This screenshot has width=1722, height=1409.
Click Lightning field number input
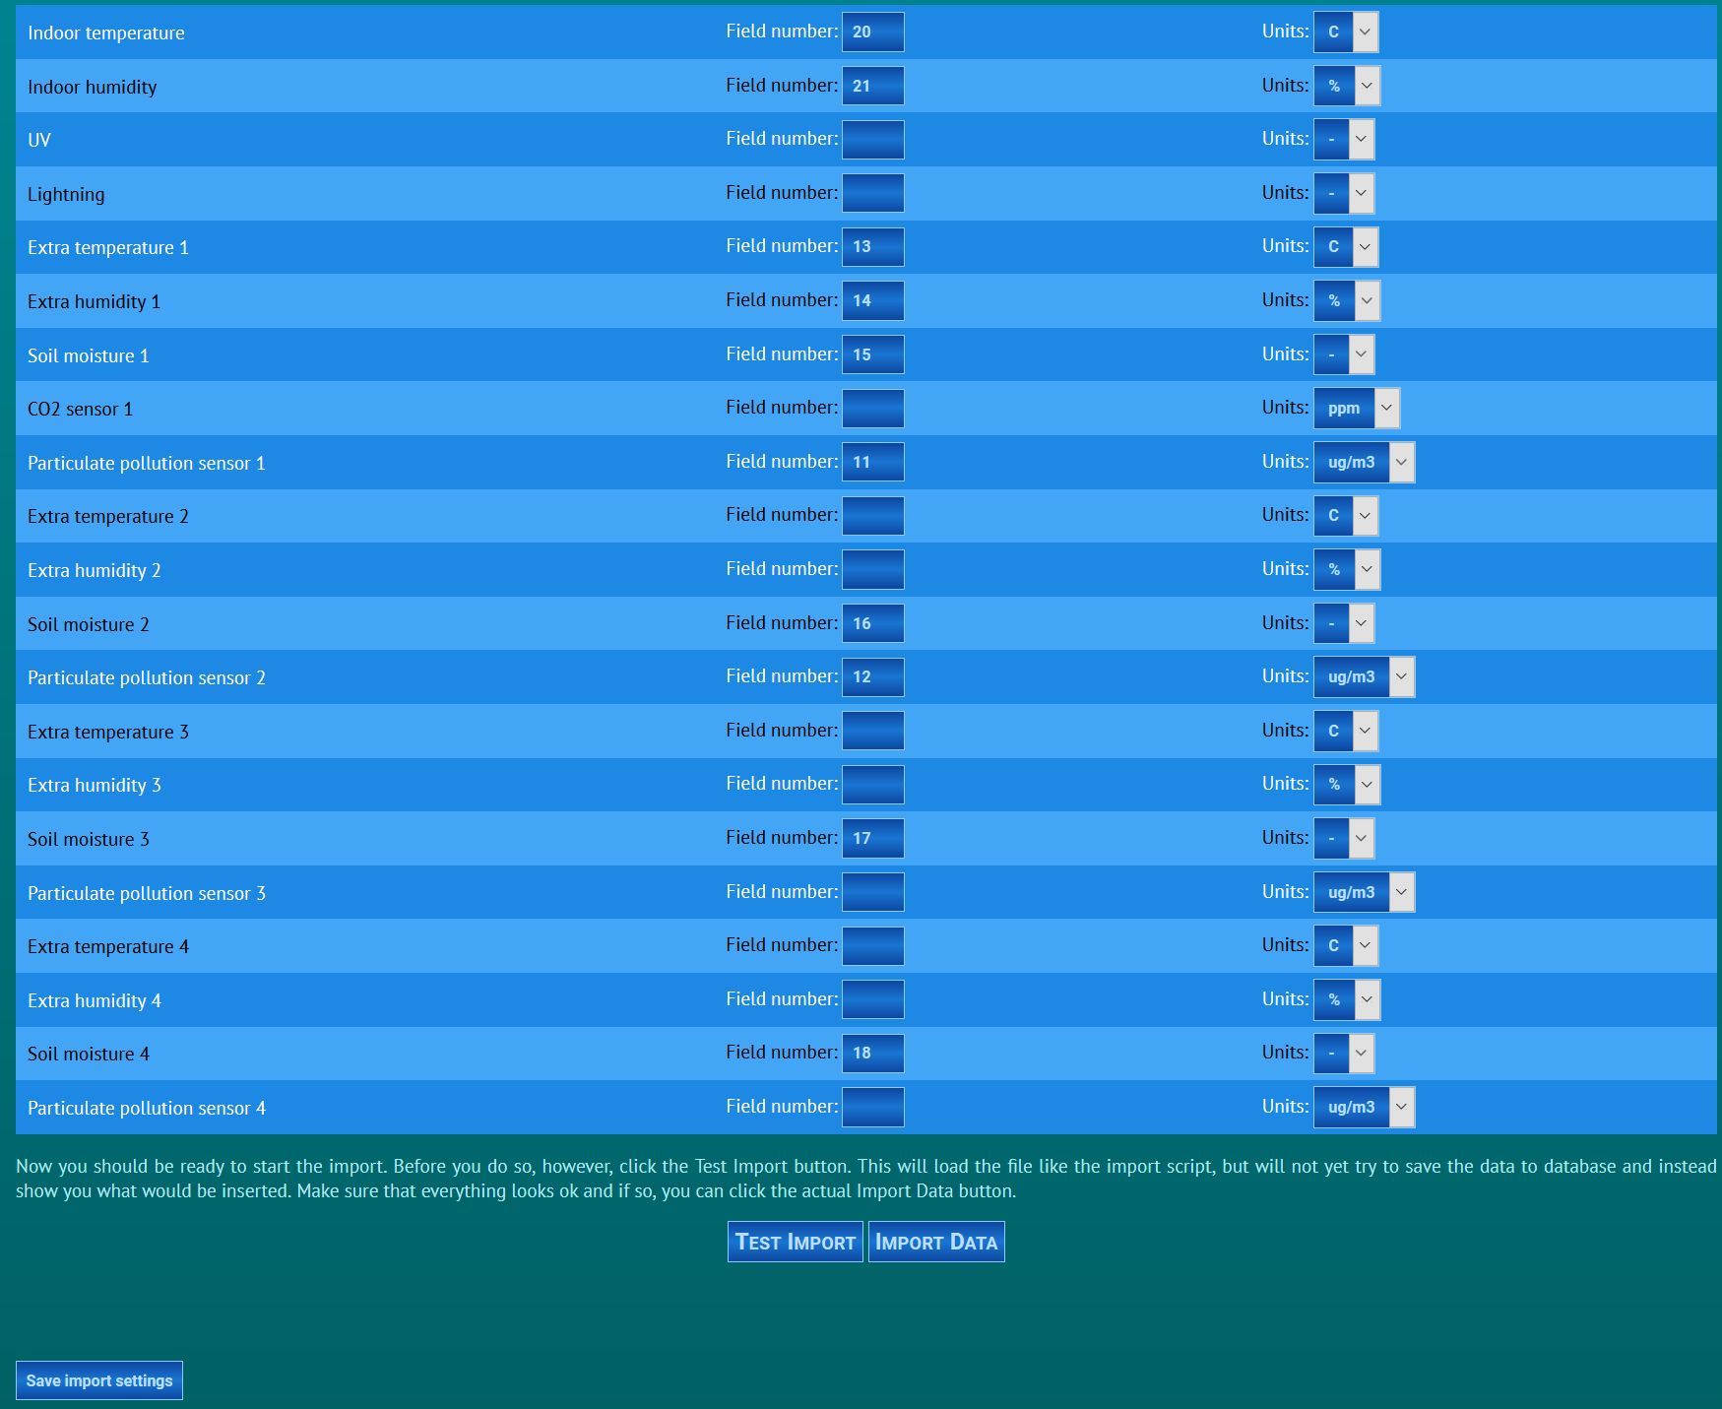pos(873,193)
